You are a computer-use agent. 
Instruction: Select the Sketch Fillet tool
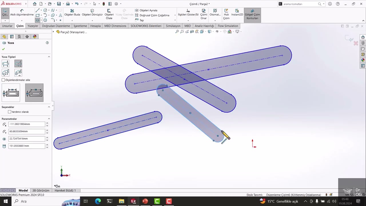(x=53, y=20)
